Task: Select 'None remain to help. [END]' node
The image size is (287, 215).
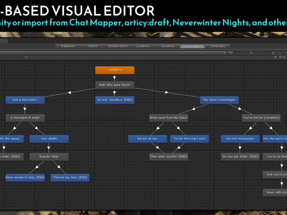Action: 25,178
